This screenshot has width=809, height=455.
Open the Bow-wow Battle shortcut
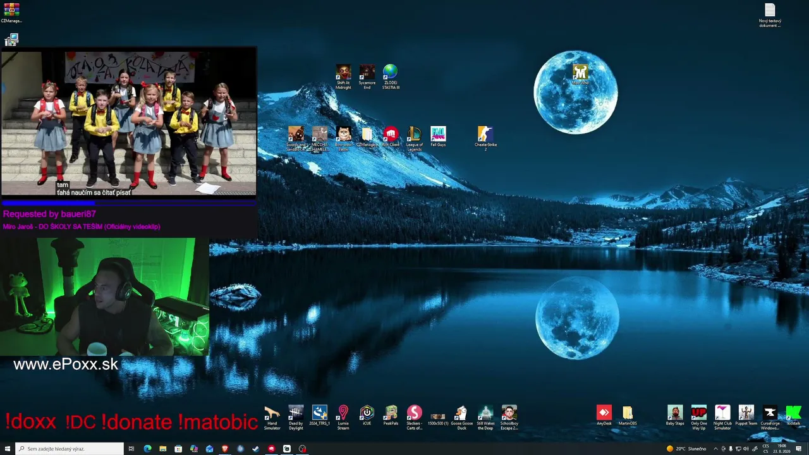click(343, 139)
